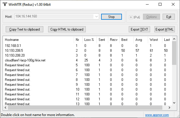
Task: Click the Exit button
Action: click(x=169, y=17)
